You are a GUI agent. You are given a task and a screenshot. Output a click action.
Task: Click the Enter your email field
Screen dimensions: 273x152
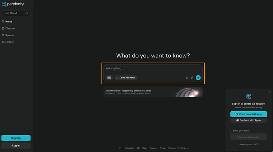point(249,131)
